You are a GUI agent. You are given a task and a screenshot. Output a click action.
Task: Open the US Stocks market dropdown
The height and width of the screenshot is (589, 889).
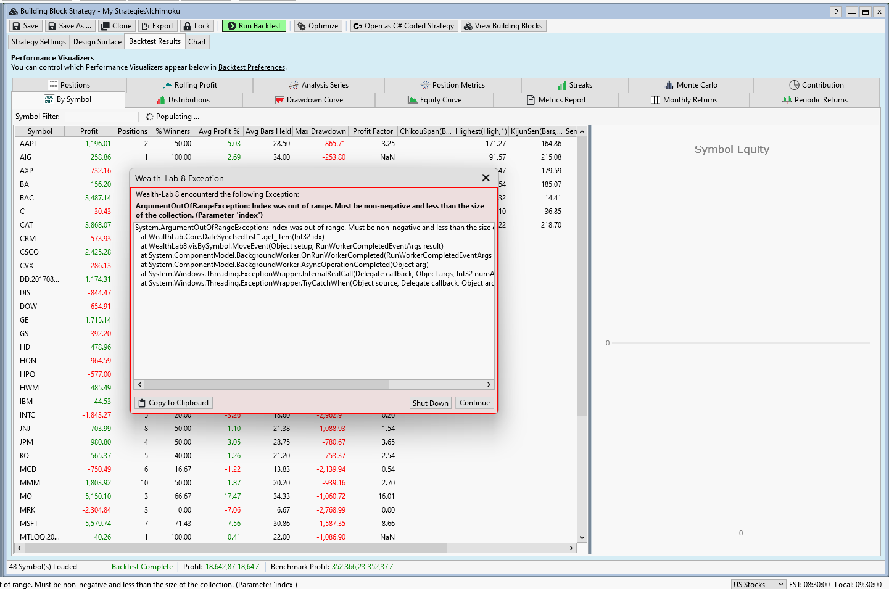(758, 584)
